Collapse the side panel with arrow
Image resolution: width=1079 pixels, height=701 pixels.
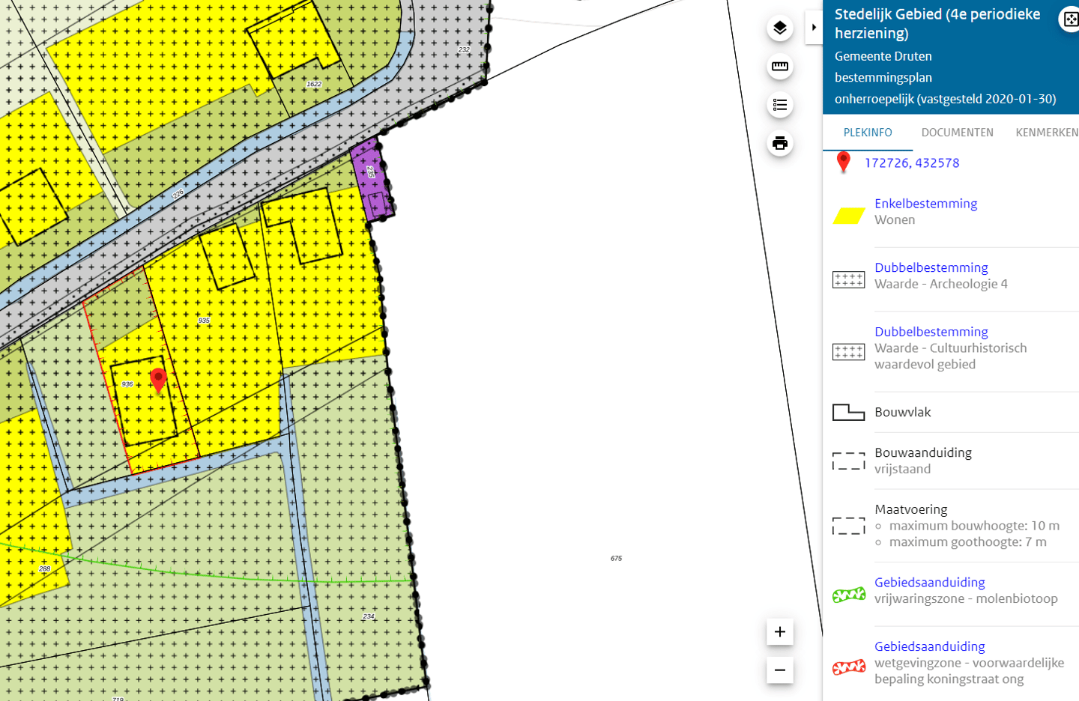pos(814,28)
